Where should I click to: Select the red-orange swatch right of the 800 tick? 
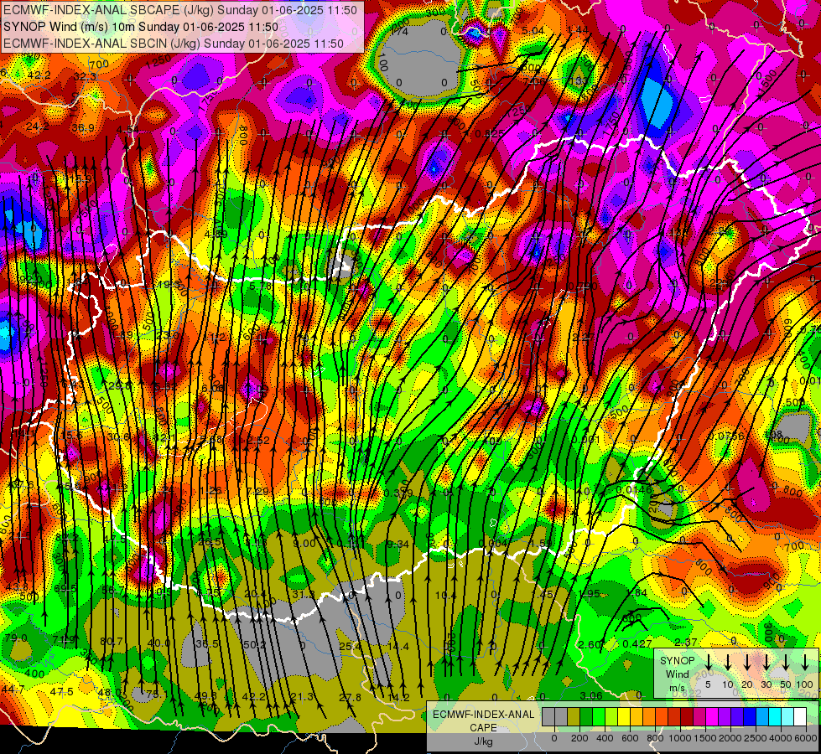(x=662, y=716)
